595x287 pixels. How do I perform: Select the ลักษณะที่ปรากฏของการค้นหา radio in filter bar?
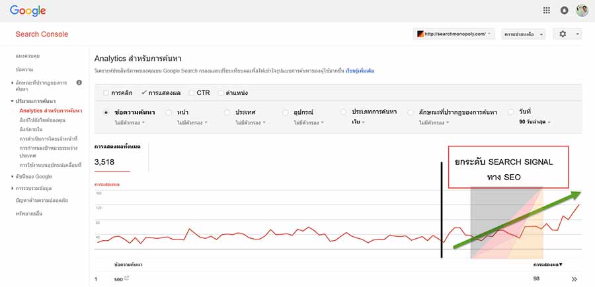411,112
